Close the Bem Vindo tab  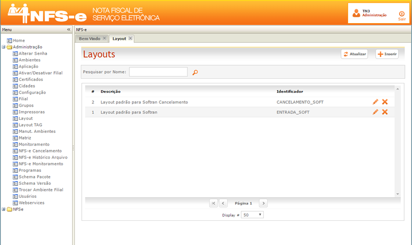point(105,39)
